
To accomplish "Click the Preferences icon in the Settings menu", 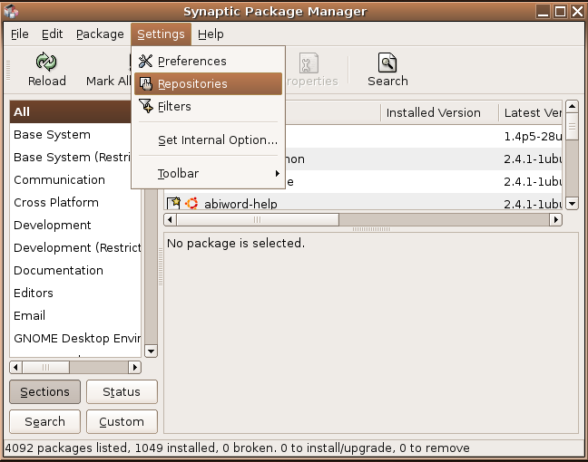I will [145, 61].
